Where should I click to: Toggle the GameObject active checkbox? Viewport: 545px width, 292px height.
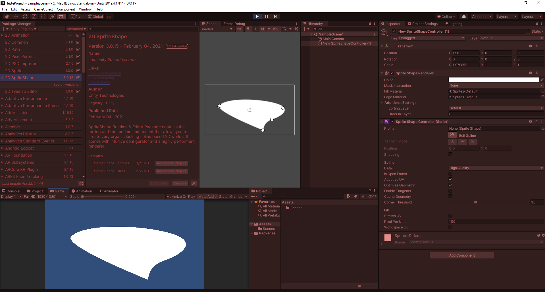pyautogui.click(x=394, y=31)
